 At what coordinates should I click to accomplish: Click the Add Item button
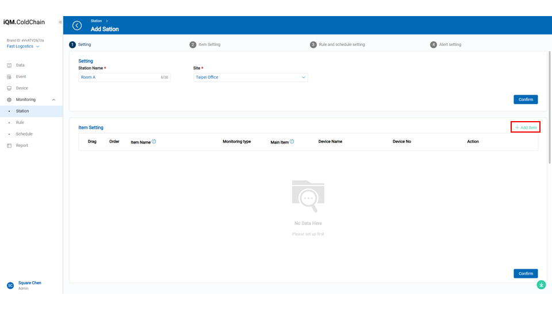[526, 127]
